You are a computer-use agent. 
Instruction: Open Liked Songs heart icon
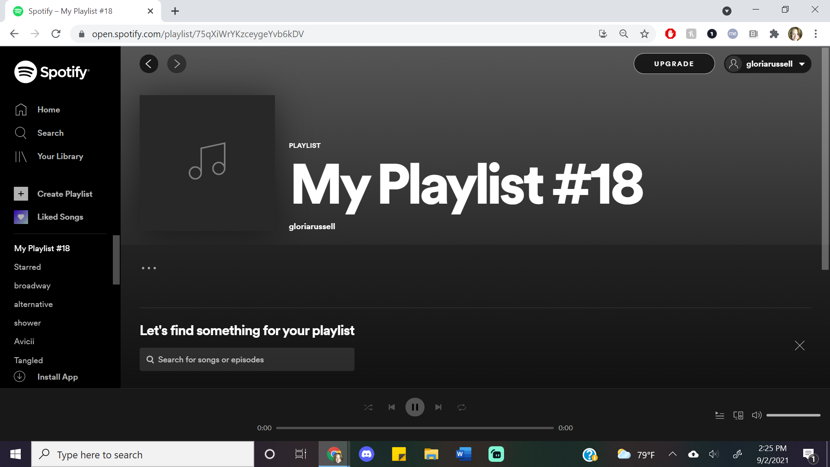pos(21,217)
